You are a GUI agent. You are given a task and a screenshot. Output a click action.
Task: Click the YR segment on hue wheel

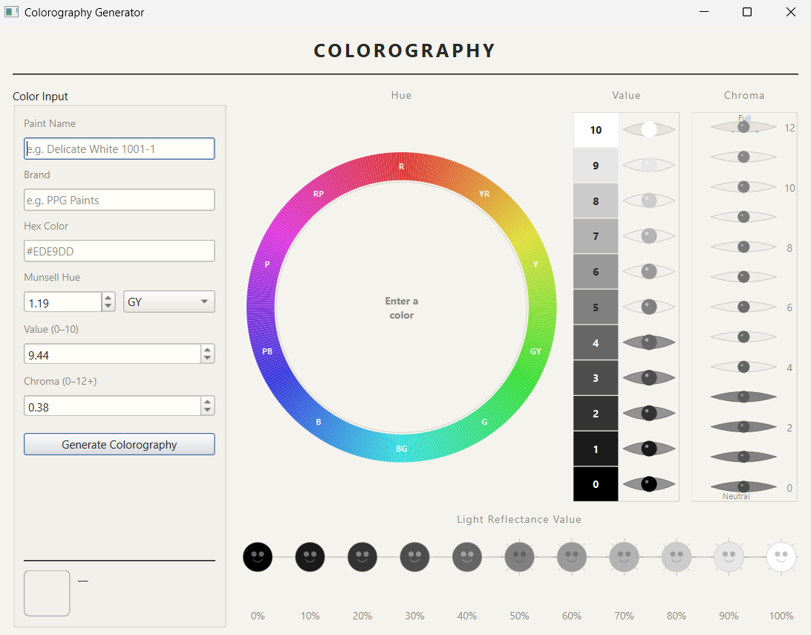pos(484,194)
